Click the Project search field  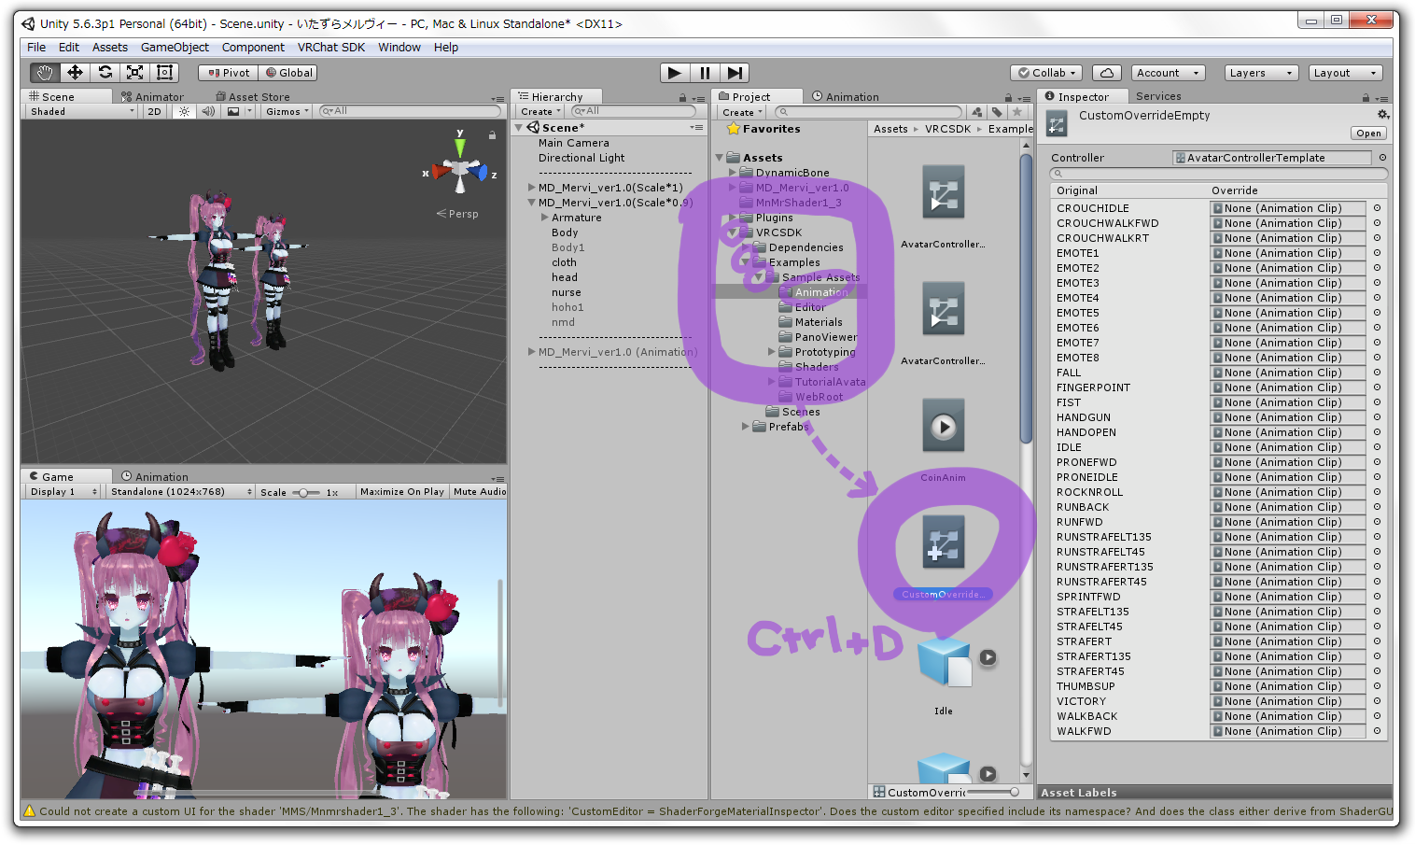[868, 112]
